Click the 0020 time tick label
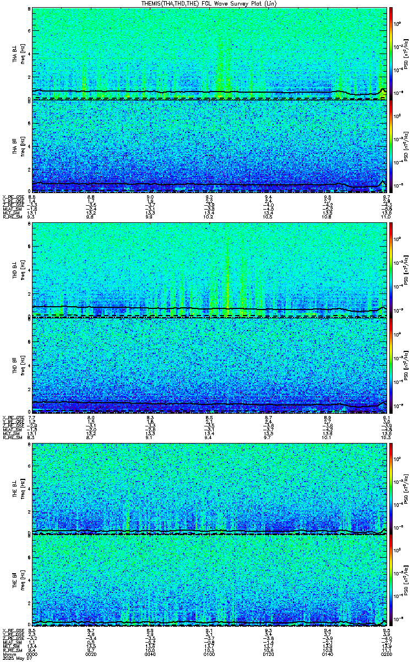 tap(91, 654)
